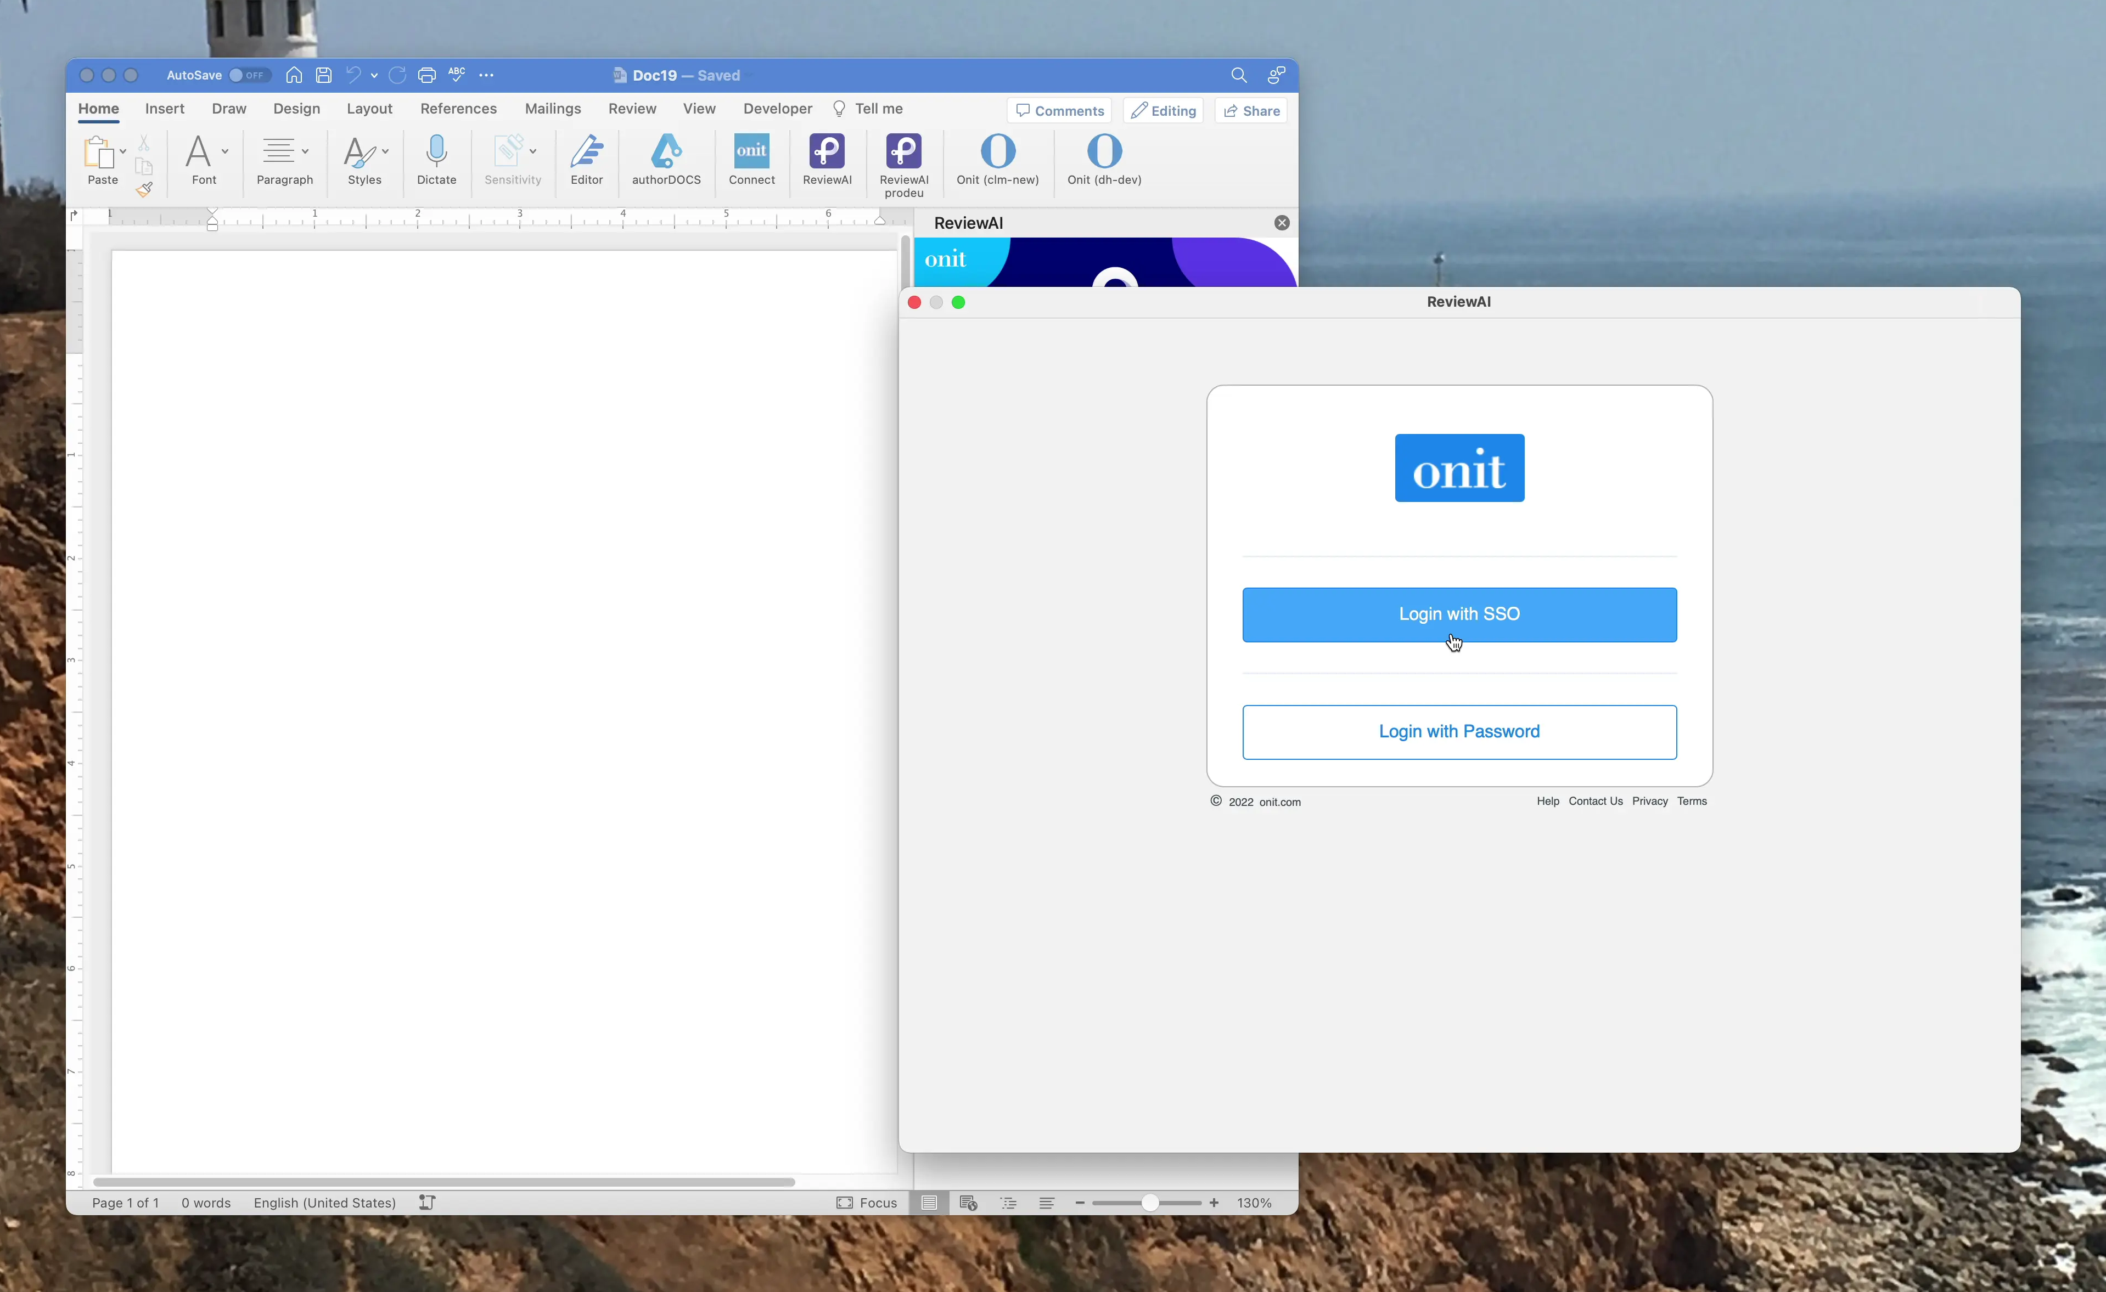Open Search with the magnifier icon

pyautogui.click(x=1238, y=75)
